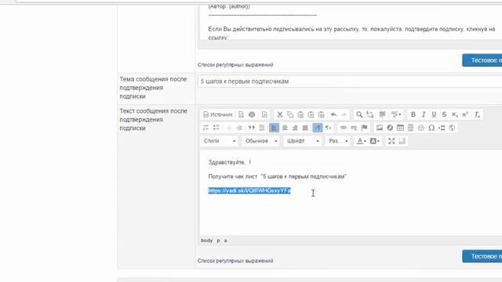This screenshot has height=282, width=502.
Task: Select the 'p' element in the editor path bar
Action: (218, 240)
